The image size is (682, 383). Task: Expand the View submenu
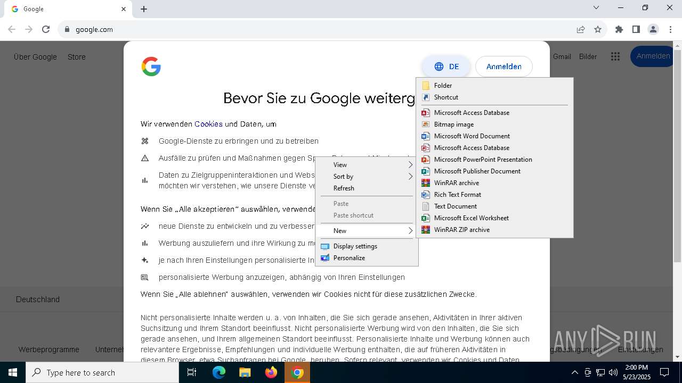[x=367, y=165]
